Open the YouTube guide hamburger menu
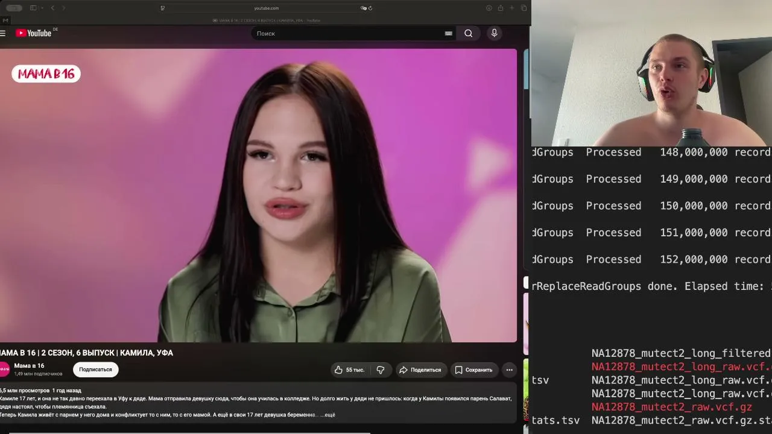 3,33
